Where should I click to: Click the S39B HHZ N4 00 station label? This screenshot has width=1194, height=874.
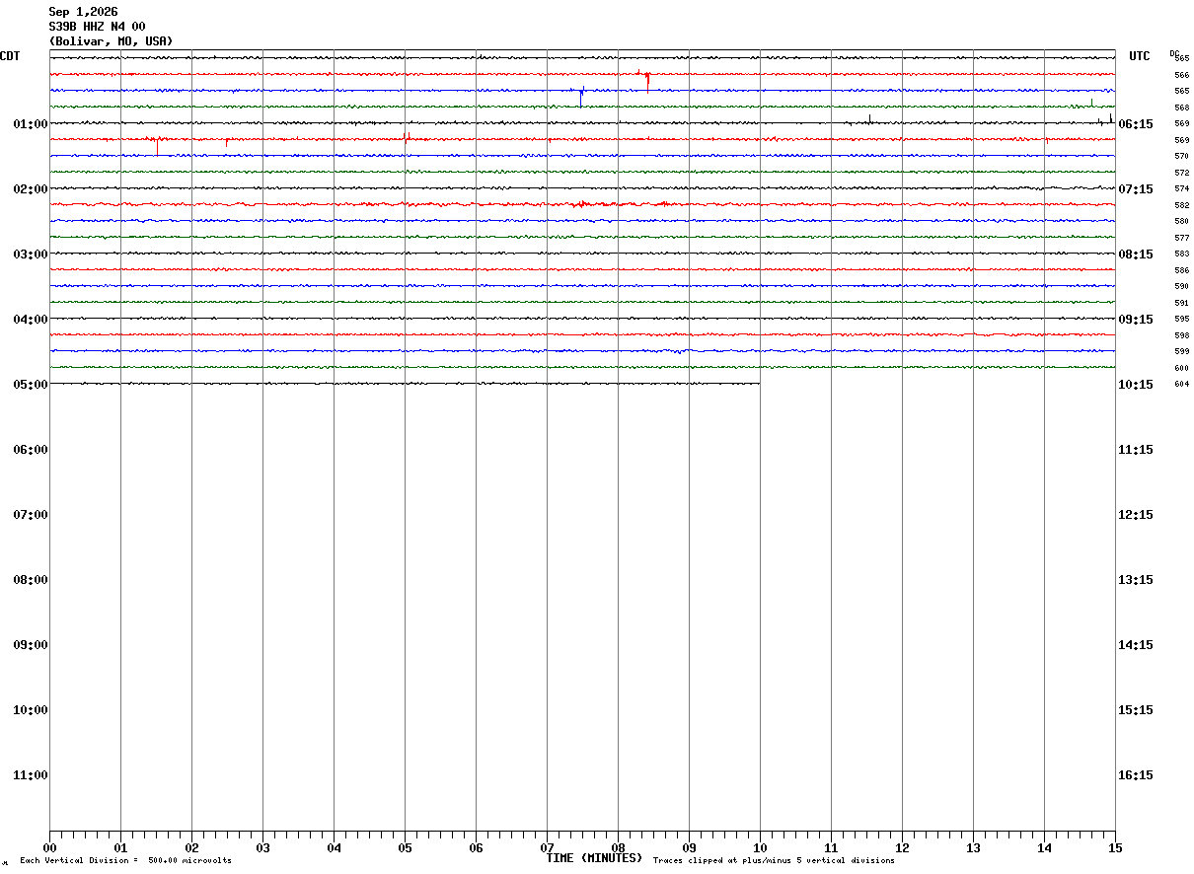[x=97, y=27]
